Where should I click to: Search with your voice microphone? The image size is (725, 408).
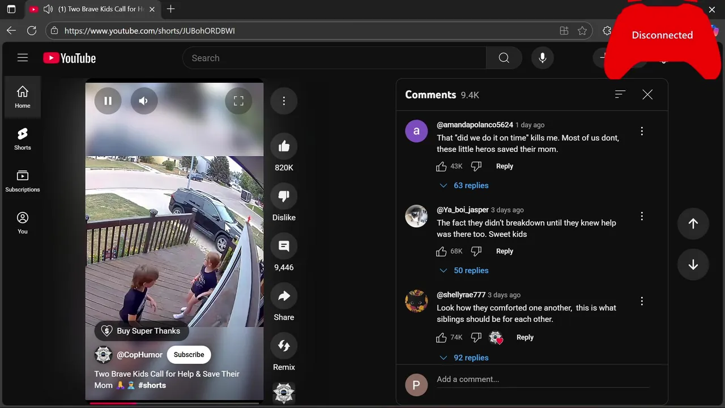click(x=543, y=58)
